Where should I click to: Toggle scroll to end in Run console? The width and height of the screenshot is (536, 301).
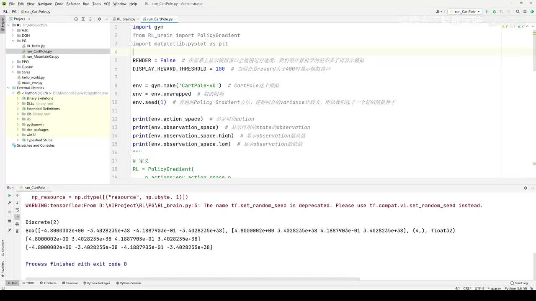point(17,217)
